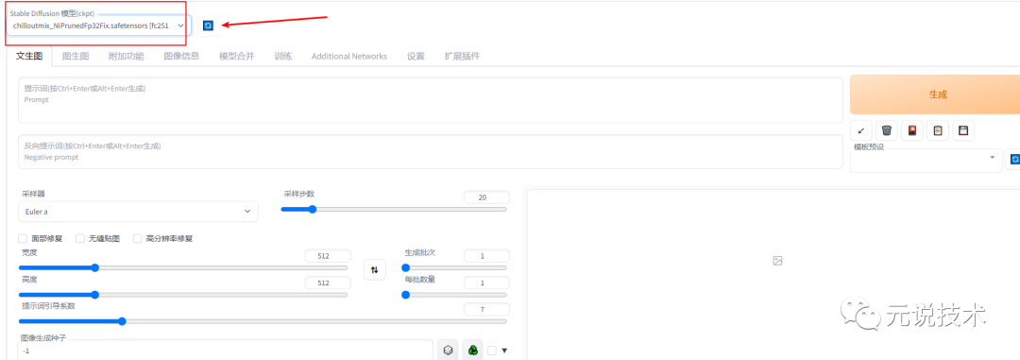
Task: Open the Stable Diffusion model (ckpt) dropdown
Action: point(99,26)
